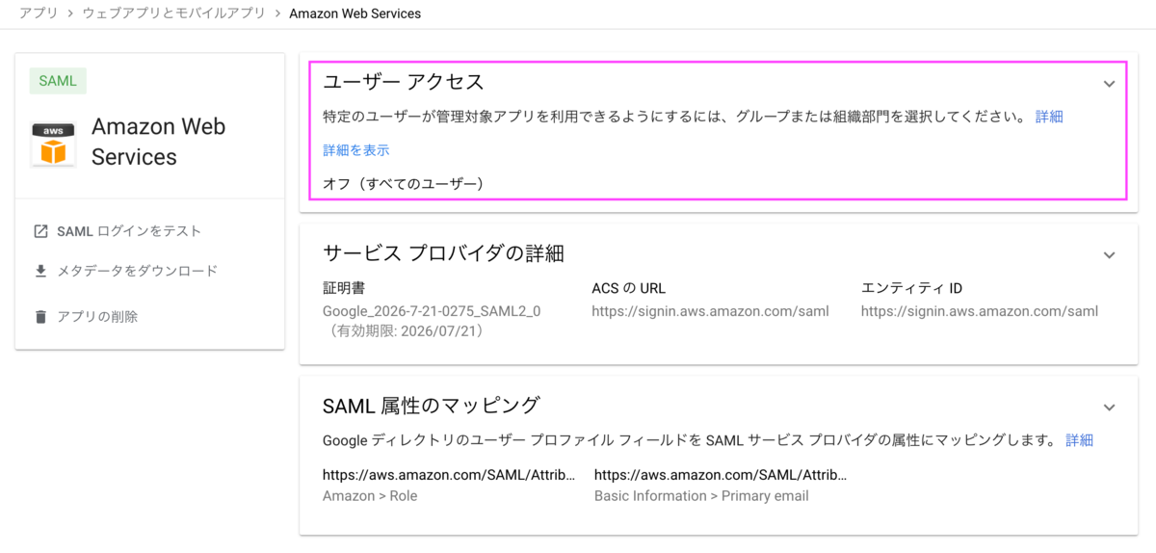This screenshot has height=553, width=1156.
Task: Click the SAML login test external-link icon
Action: pyautogui.click(x=40, y=231)
